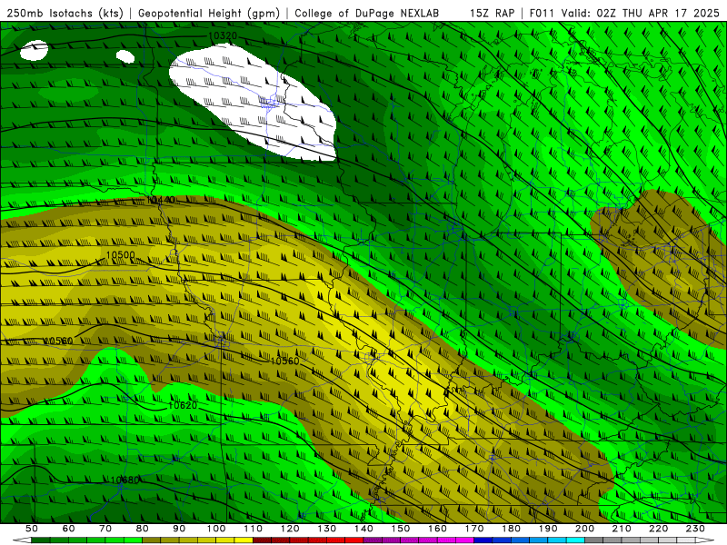Click the "250mb Isotachs (kts)" title text
Screen dimensions: 727x545
pyautogui.click(x=65, y=14)
